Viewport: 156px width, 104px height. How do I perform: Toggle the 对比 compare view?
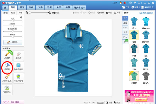[x=109, y=102]
